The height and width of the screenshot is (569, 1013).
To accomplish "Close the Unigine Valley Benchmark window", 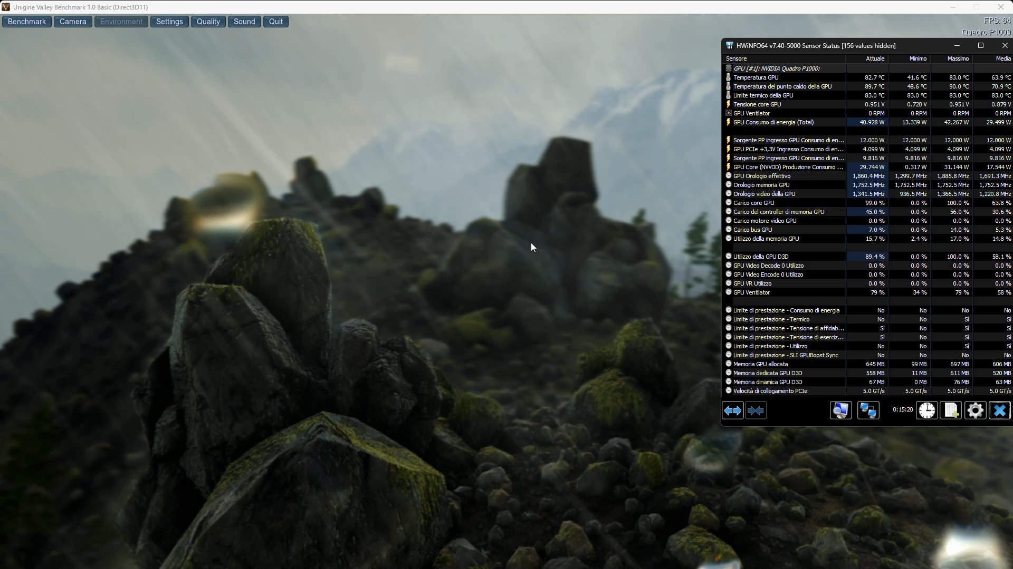I will point(1001,7).
